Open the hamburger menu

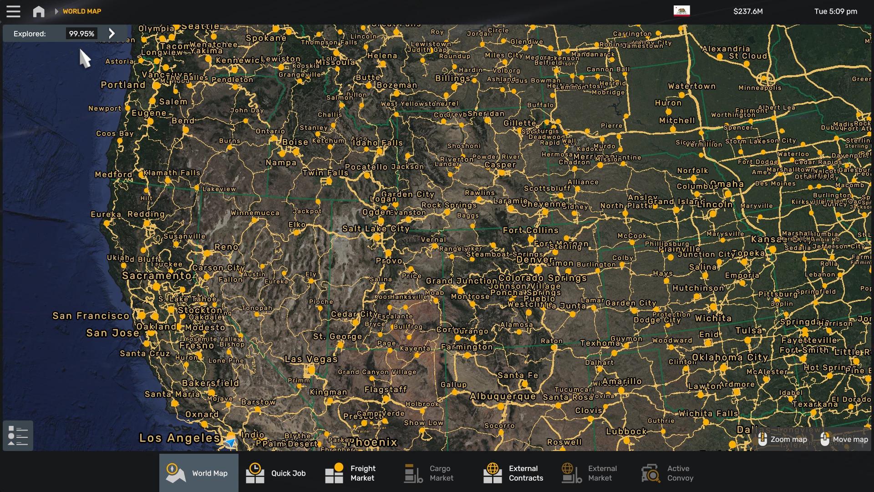tap(14, 11)
